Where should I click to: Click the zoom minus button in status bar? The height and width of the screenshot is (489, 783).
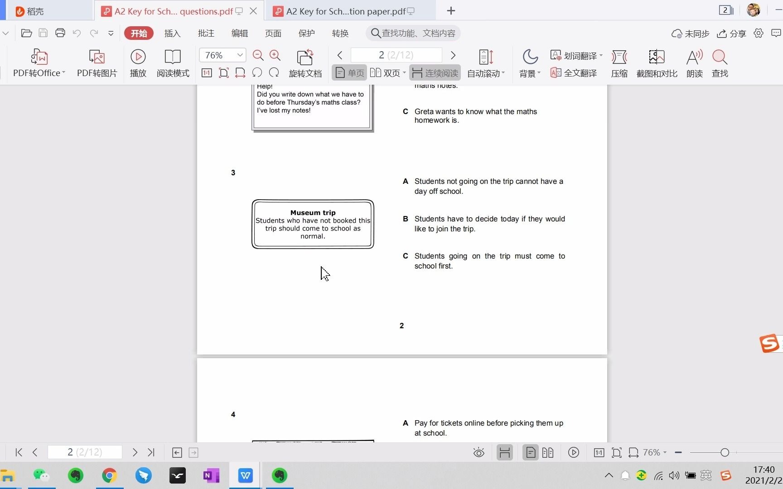(x=678, y=452)
